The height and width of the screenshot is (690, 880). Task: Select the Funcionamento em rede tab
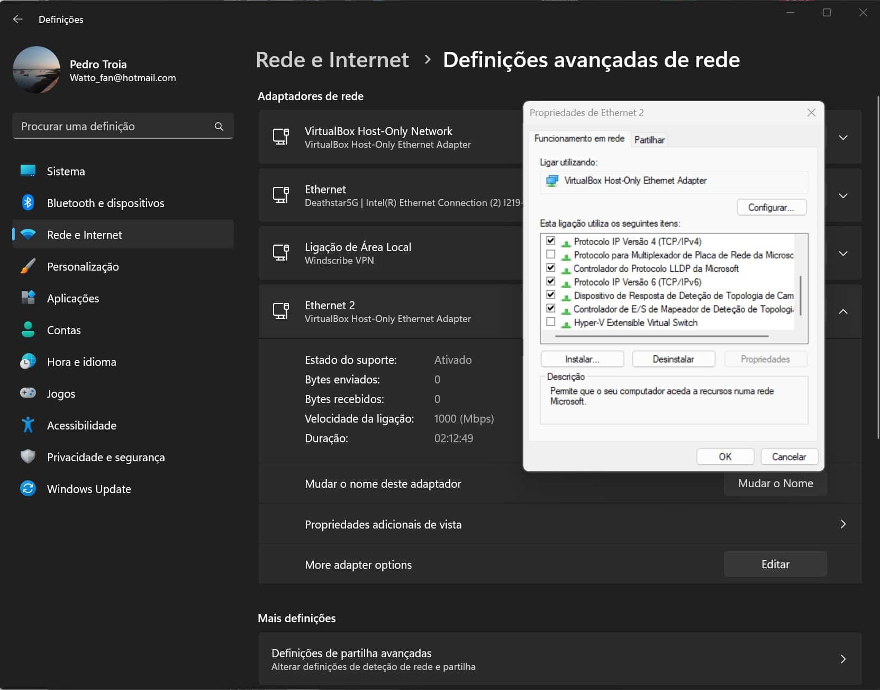[x=579, y=139]
